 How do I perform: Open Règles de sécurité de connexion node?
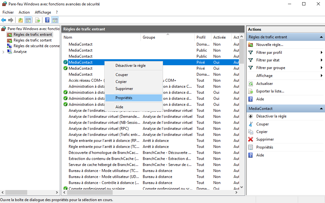coord(36,46)
